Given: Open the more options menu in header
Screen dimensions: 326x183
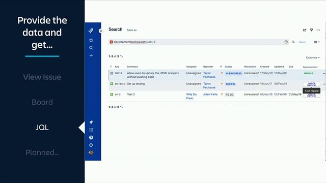Looking at the screenshot, I should [318, 30].
